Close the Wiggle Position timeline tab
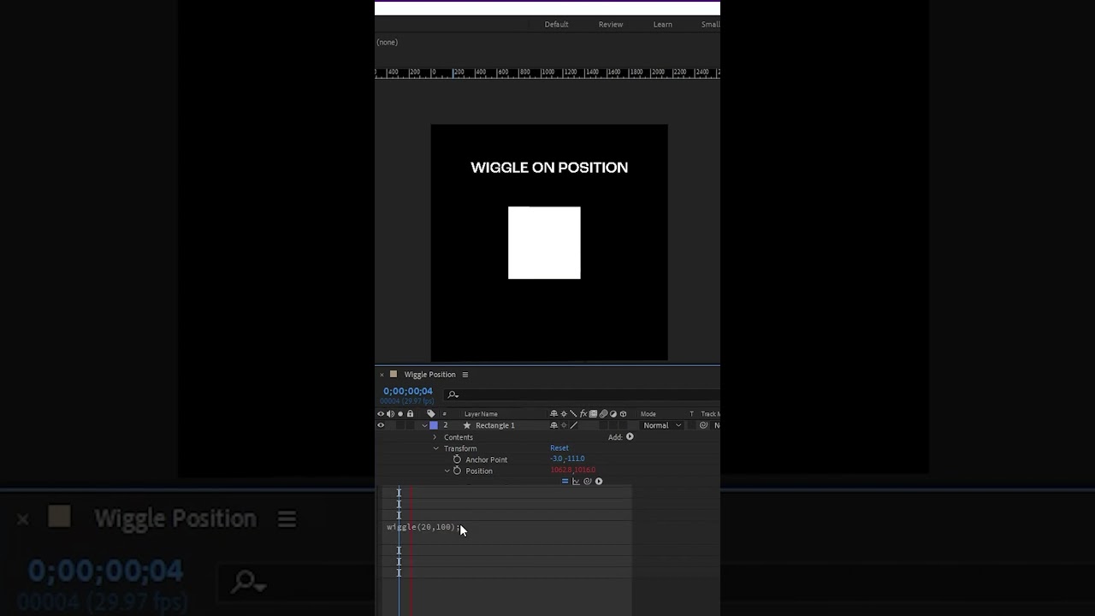Viewport: 1095px width, 616px height. (382, 375)
